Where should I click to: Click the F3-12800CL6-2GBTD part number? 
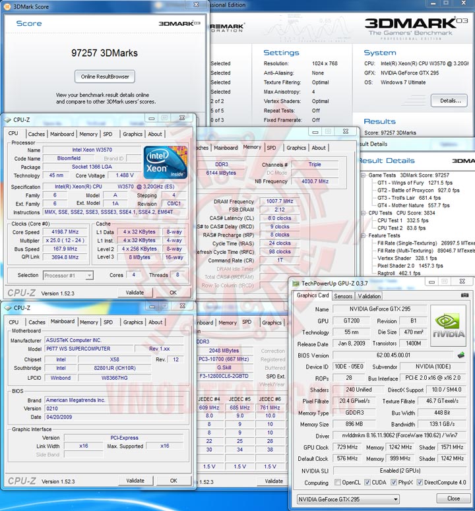point(224,376)
